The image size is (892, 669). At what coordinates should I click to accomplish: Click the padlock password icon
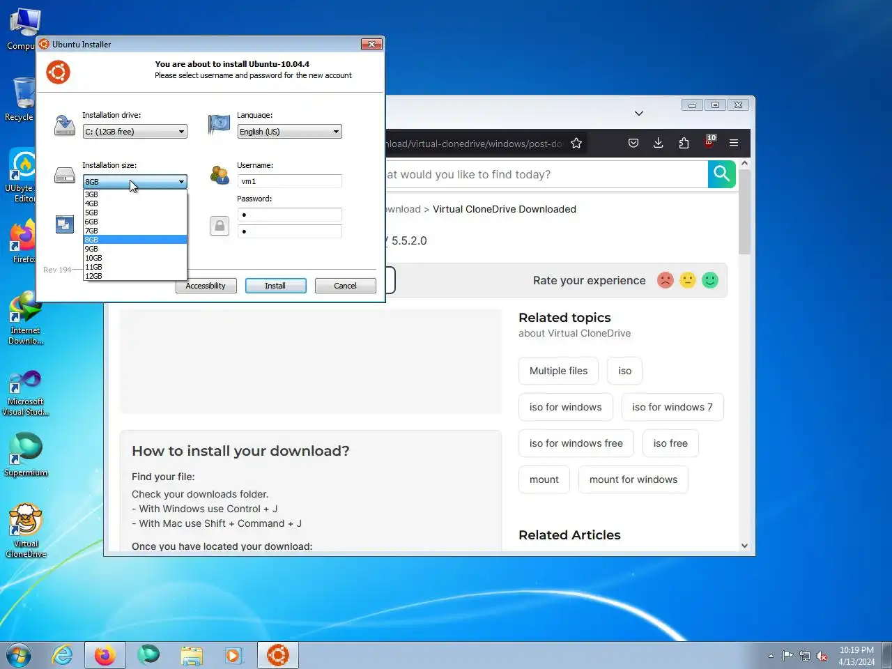point(220,225)
